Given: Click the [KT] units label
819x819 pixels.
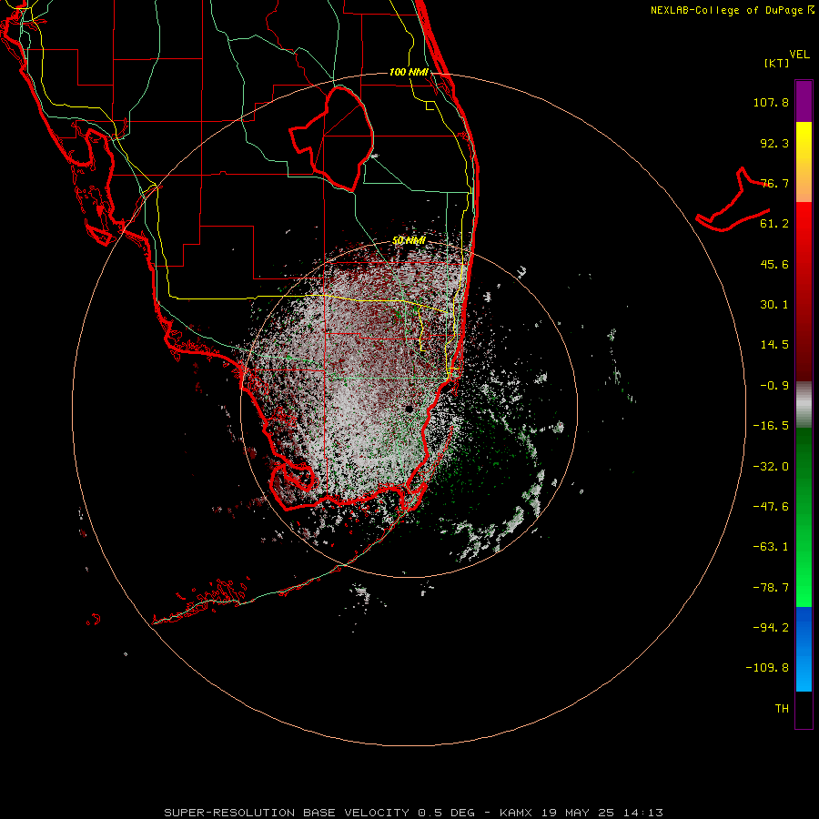Looking at the screenshot, I should tap(776, 63).
